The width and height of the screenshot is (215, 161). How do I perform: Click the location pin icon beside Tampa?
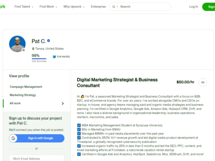33,49
